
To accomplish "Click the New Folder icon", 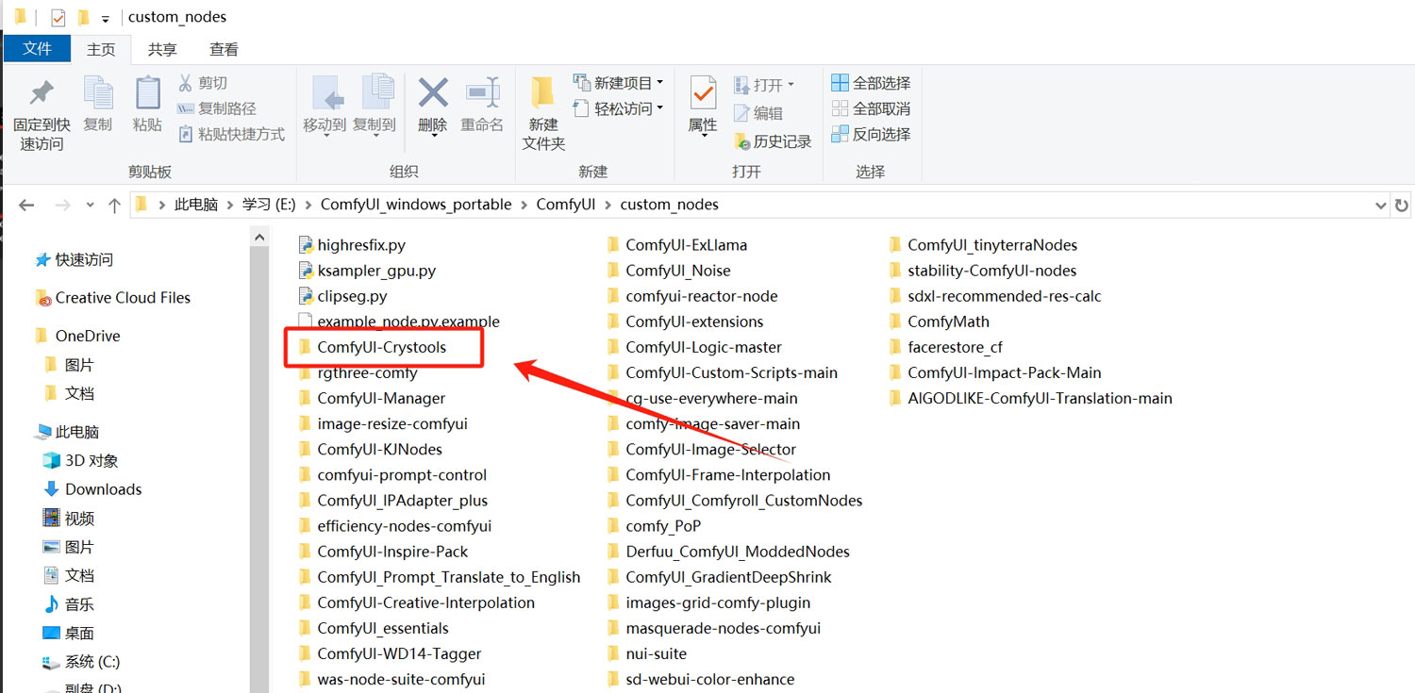I will pos(543,94).
